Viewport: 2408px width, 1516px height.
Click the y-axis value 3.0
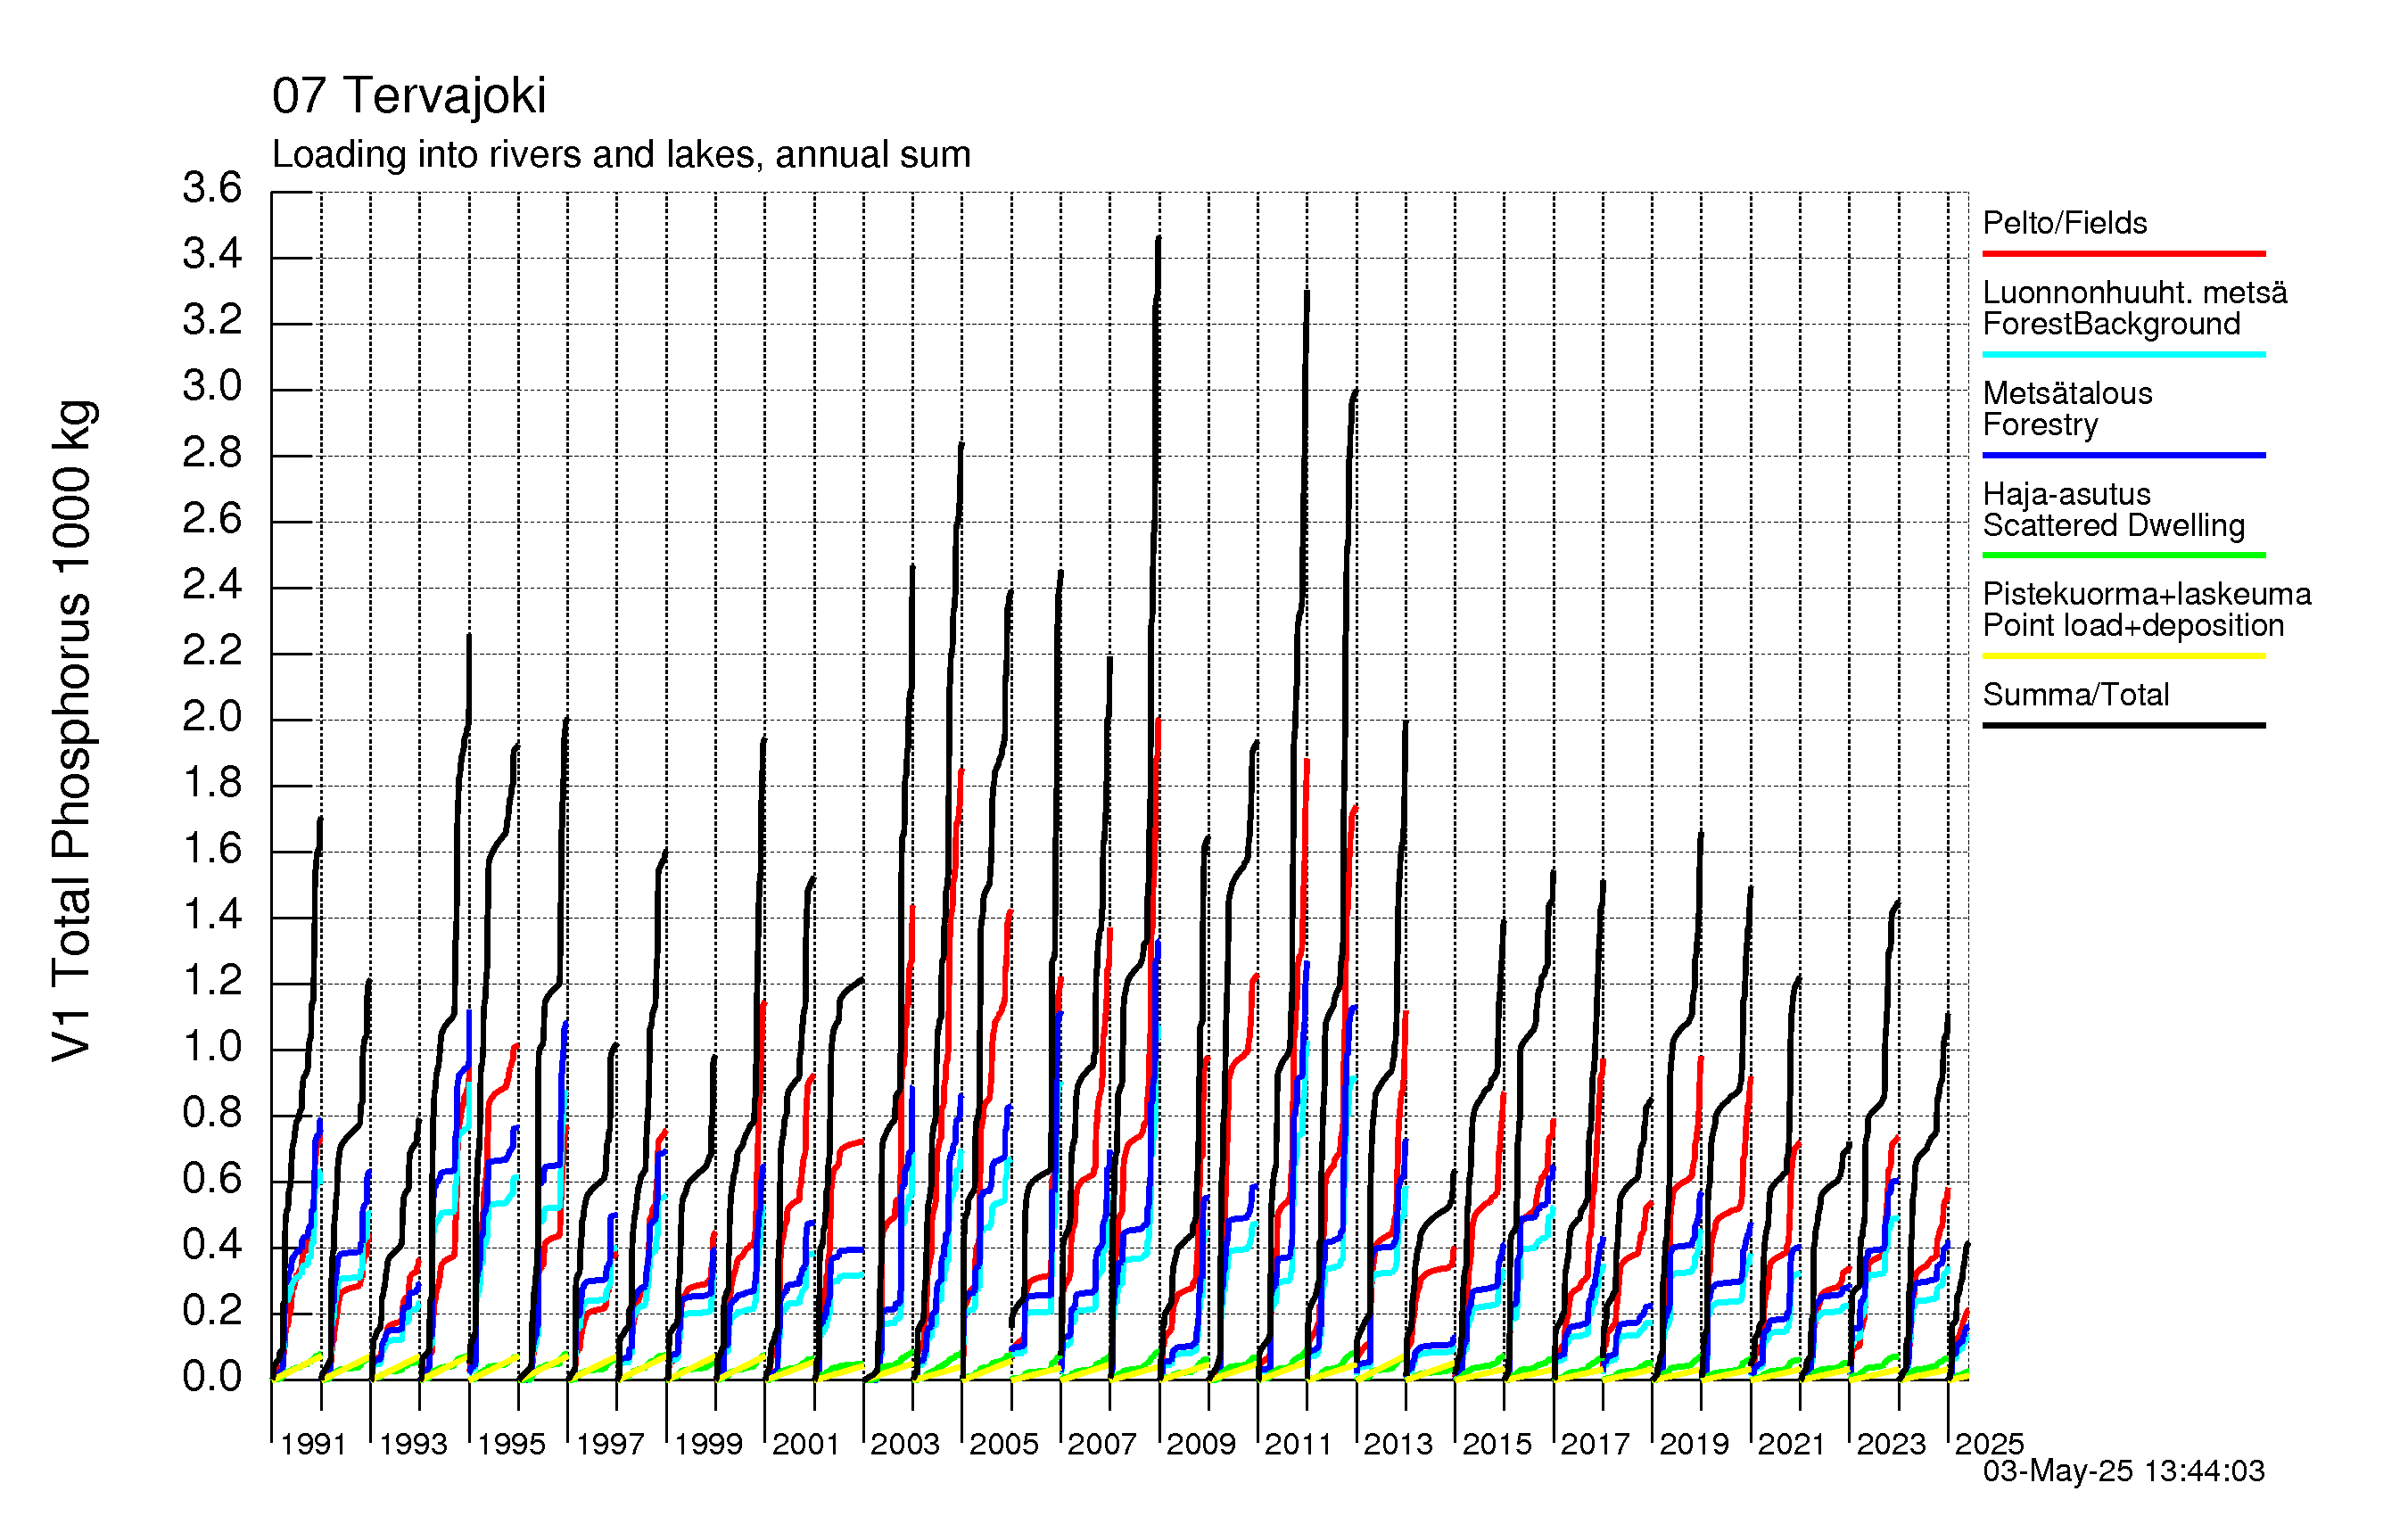[212, 386]
